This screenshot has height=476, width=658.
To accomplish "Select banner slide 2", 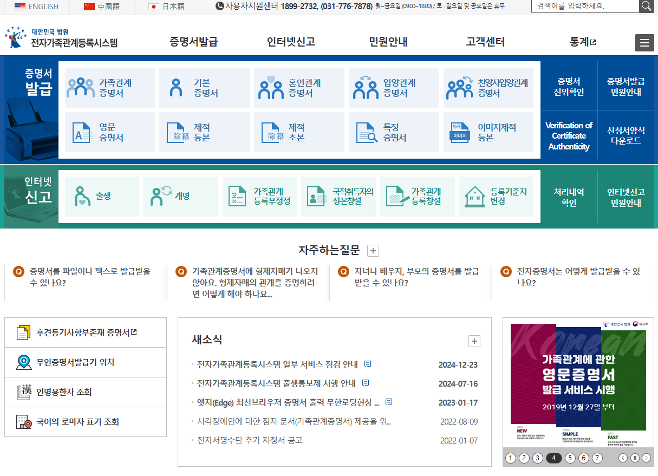I will tap(524, 458).
